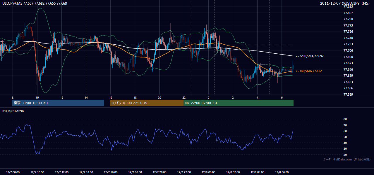Image resolution: width=374 pixels, height=175 pixels.
Task: Click the 12/8 04:00 time axis label
Action: (x=257, y=172)
